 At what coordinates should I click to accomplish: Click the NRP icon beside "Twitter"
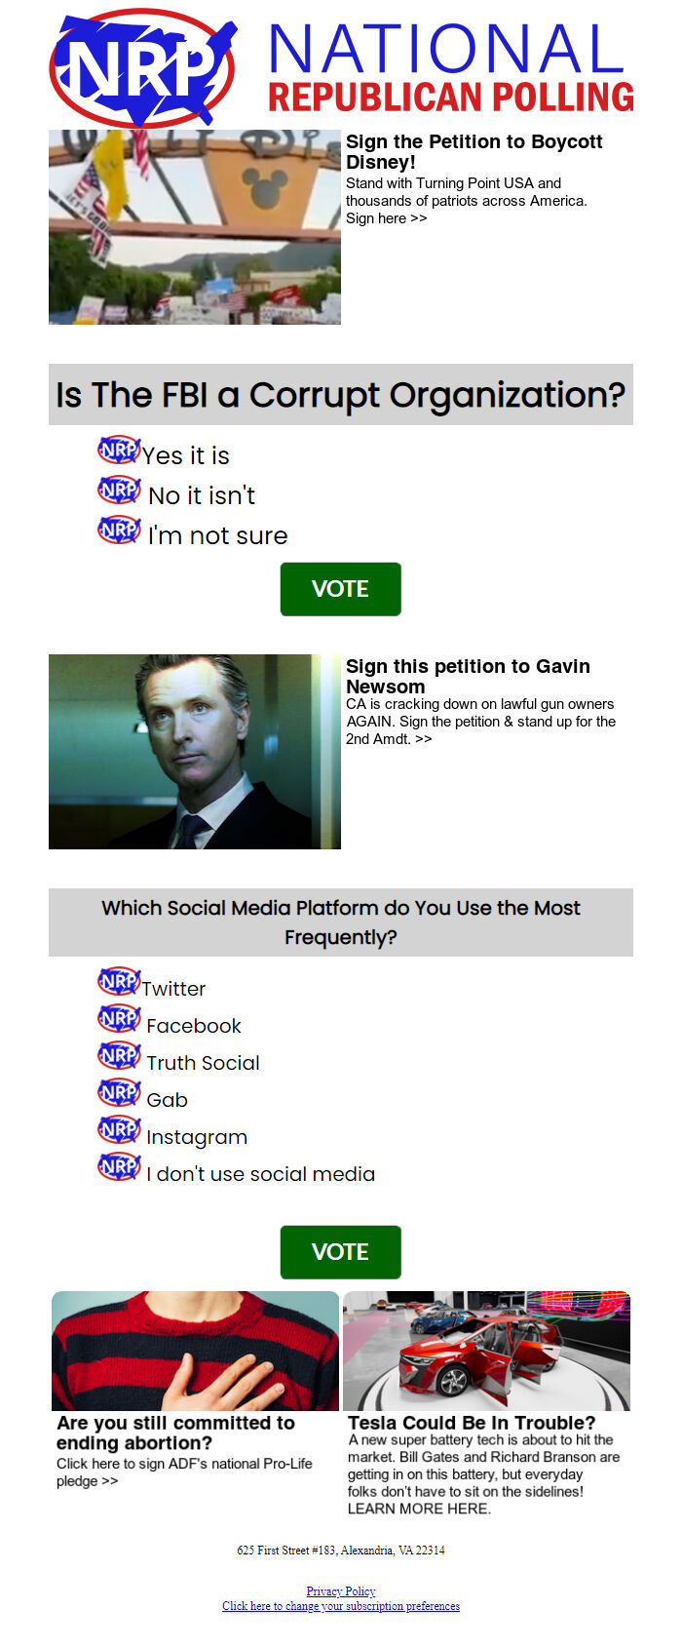117,982
